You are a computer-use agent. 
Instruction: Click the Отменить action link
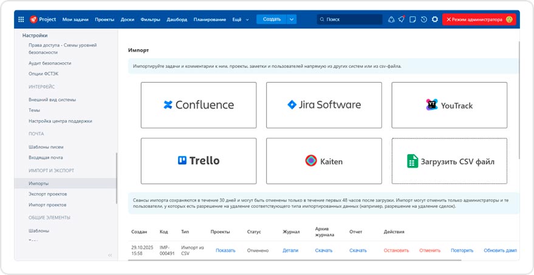coord(430,251)
